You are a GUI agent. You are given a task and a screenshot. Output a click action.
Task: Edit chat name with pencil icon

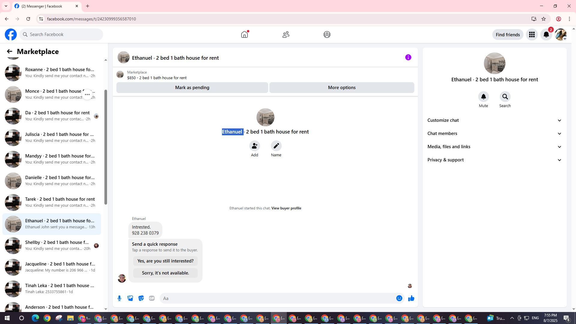click(276, 146)
